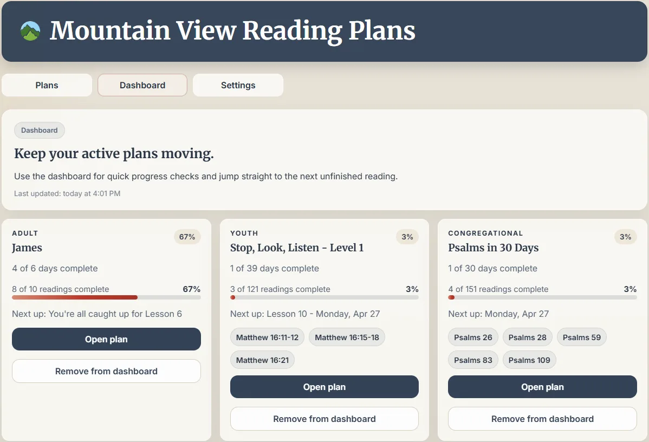Select the Psalms 26 reading chip
This screenshot has height=442, width=649.
pyautogui.click(x=473, y=337)
